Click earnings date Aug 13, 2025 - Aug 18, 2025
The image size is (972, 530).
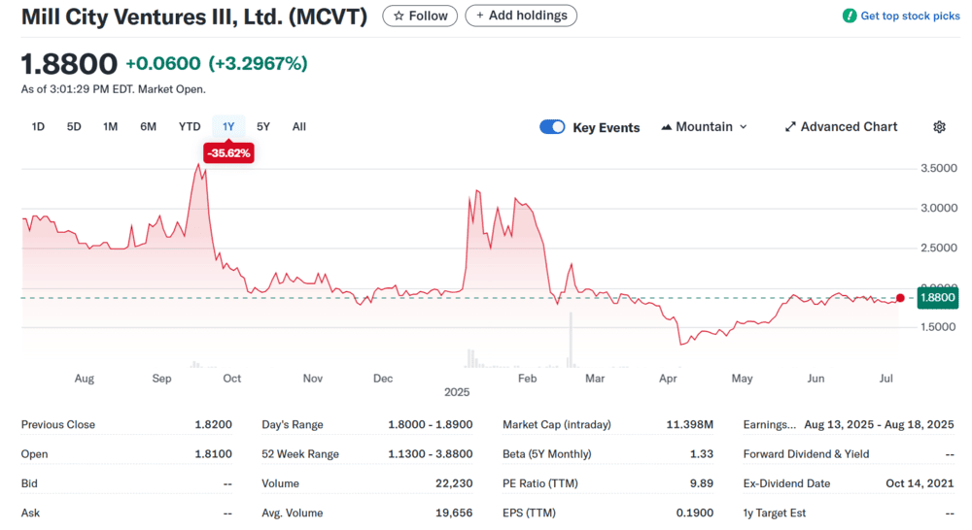tap(879, 425)
